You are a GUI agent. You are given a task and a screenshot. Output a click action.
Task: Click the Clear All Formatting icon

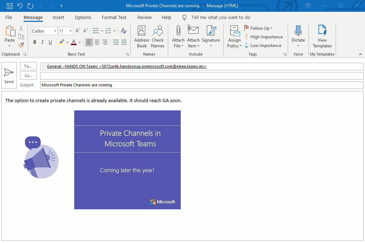[123, 31]
